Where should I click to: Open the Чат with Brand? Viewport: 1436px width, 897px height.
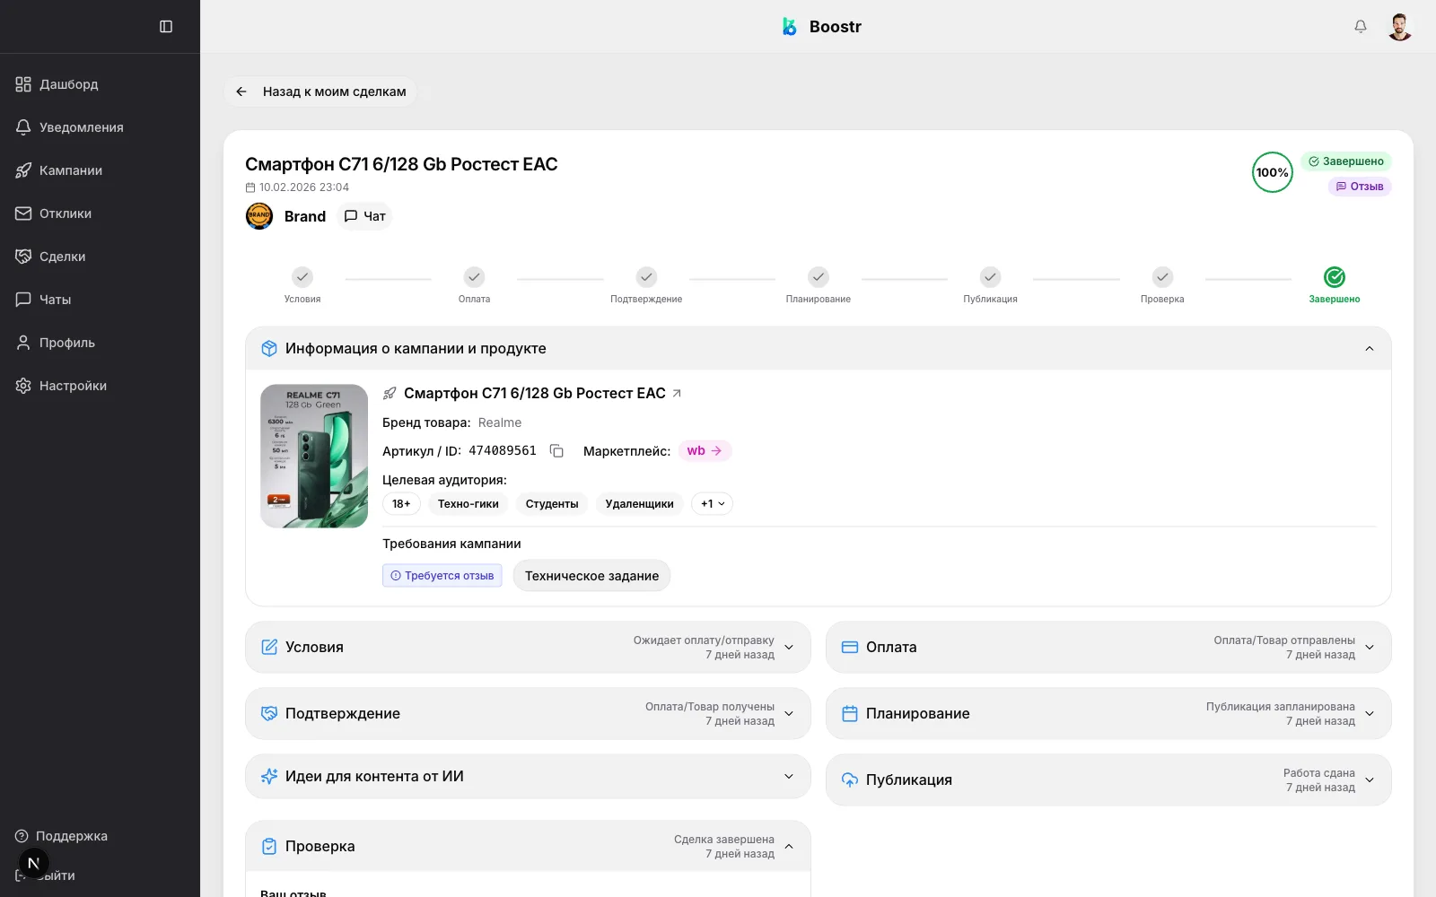tap(365, 216)
